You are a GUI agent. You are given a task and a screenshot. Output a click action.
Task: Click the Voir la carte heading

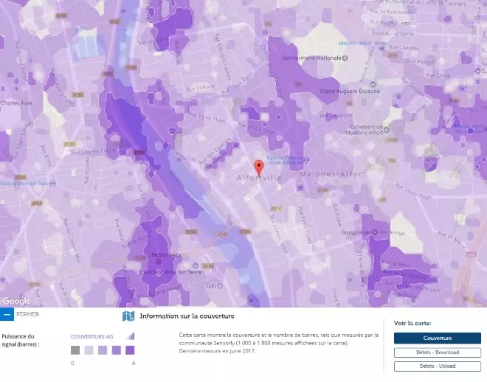(412, 323)
